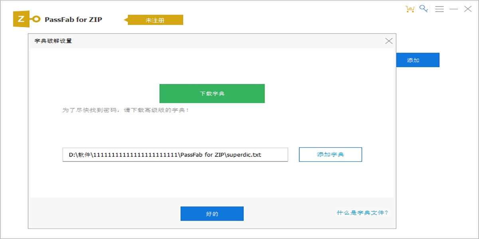Open the 什么是字典文件? link

(x=362, y=213)
